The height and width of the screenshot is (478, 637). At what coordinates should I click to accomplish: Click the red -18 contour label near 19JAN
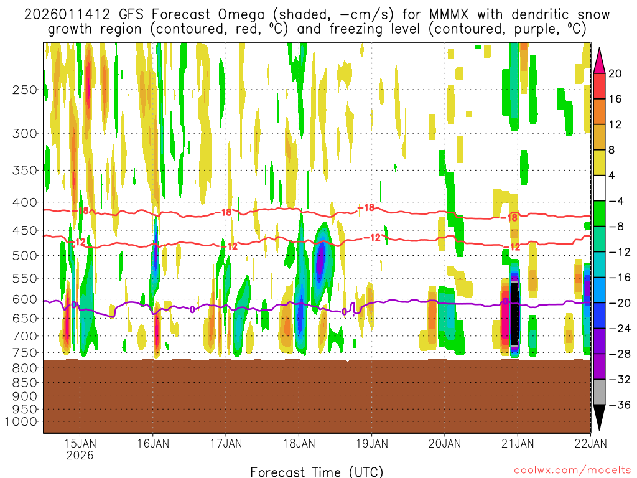(368, 208)
